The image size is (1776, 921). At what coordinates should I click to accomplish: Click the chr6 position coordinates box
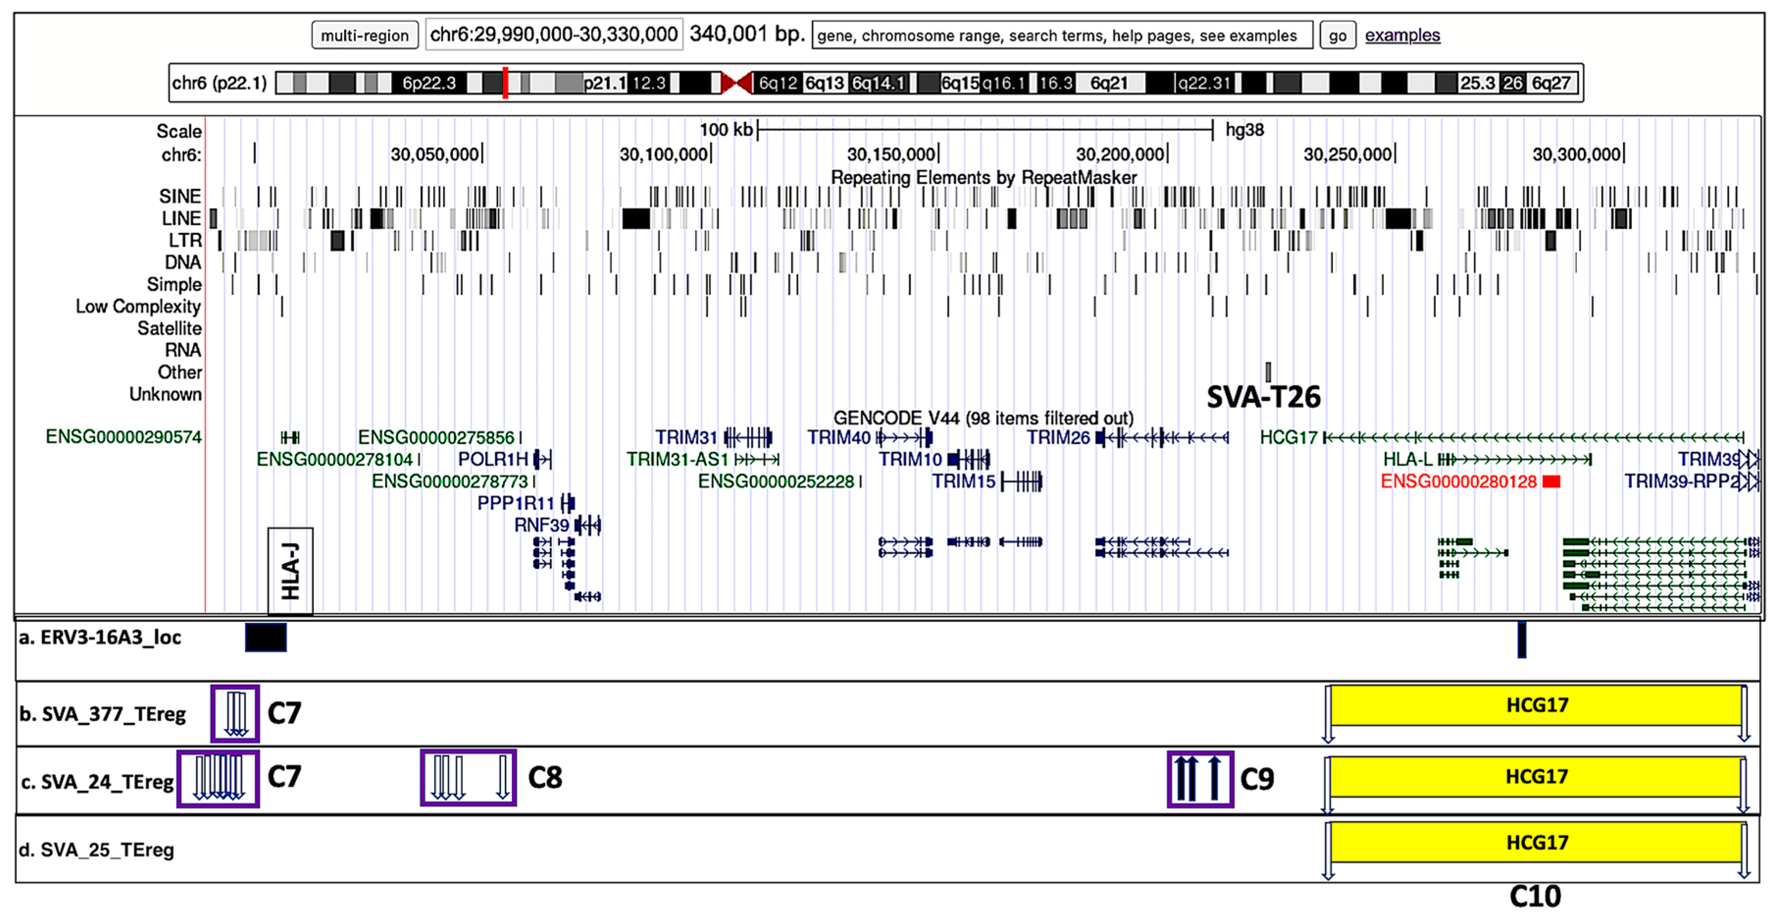(553, 34)
